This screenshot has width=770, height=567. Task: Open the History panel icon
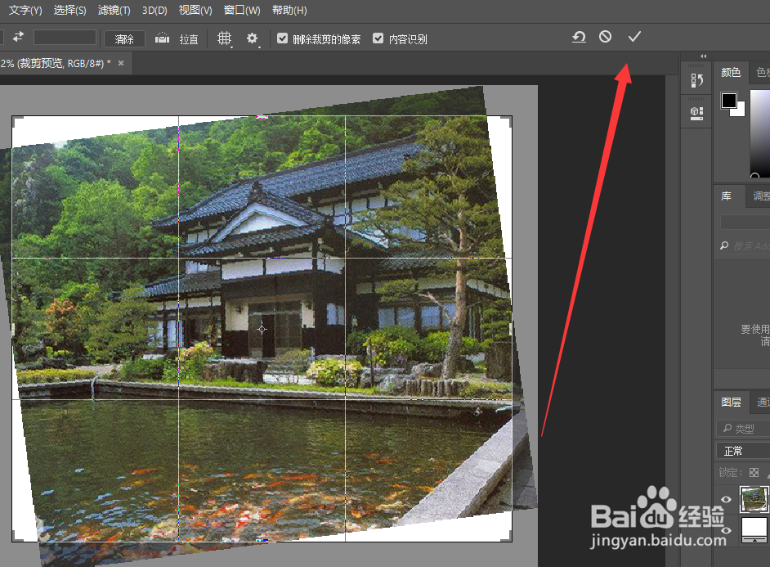click(696, 80)
